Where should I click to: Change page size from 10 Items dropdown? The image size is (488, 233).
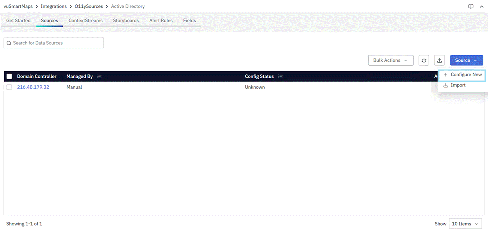point(465,224)
